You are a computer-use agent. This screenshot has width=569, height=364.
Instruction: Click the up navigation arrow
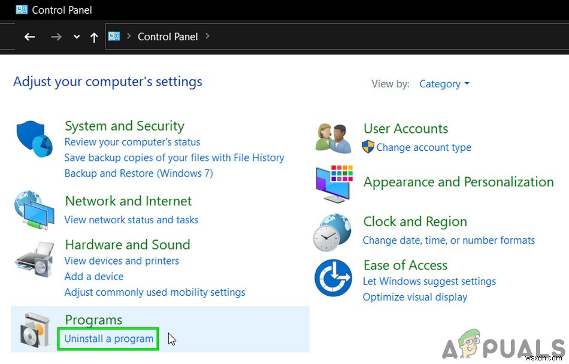coord(94,37)
